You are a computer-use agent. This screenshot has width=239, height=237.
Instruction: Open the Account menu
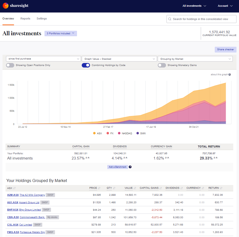click(x=225, y=6)
